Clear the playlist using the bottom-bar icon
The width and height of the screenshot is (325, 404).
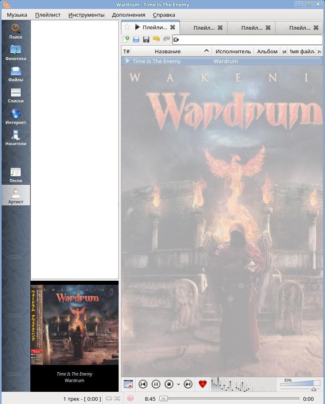coord(128,384)
